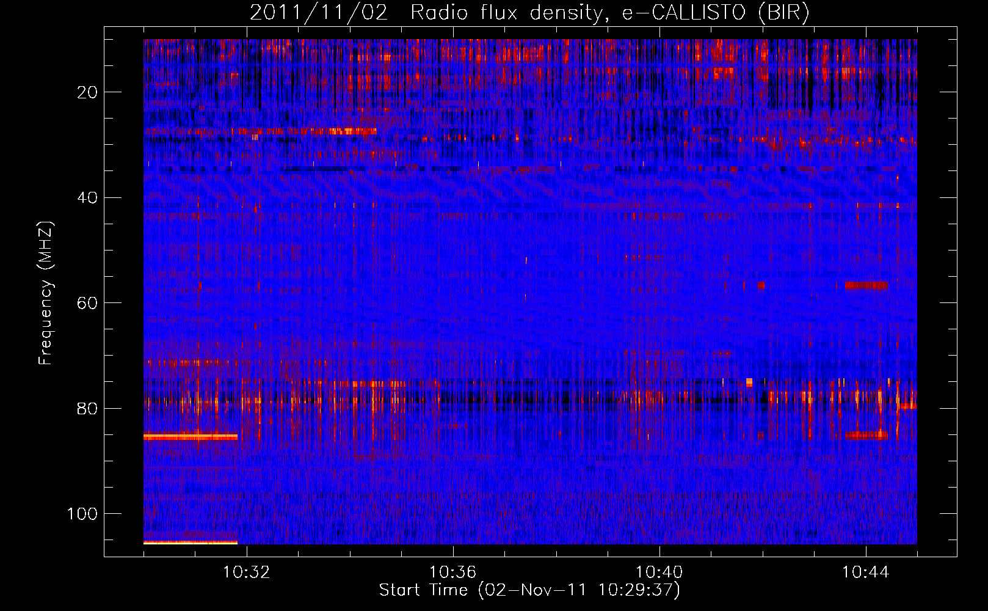Click the bright yellow band near 85 MHz
This screenshot has width=988, height=611.
(191, 436)
